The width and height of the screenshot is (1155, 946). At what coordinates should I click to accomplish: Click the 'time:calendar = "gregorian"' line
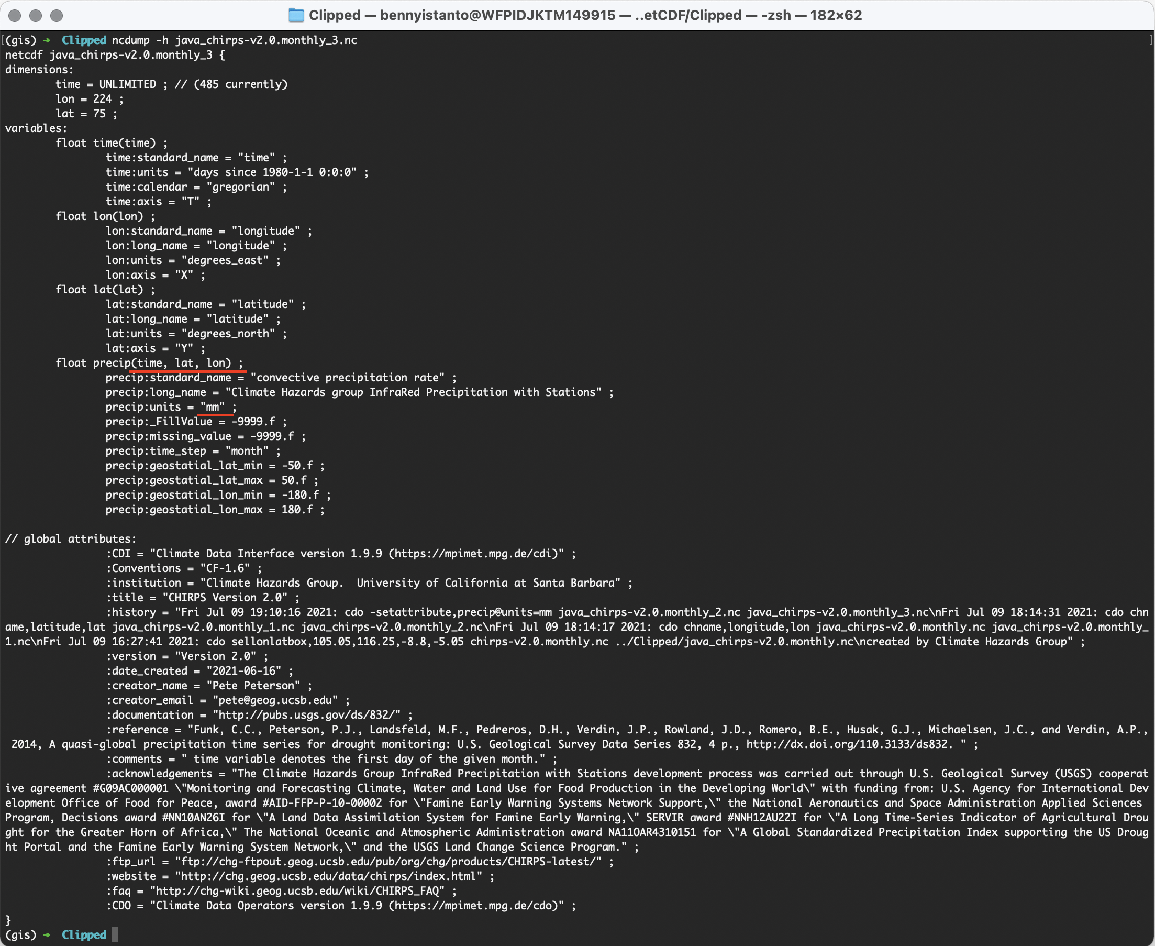pyautogui.click(x=196, y=188)
